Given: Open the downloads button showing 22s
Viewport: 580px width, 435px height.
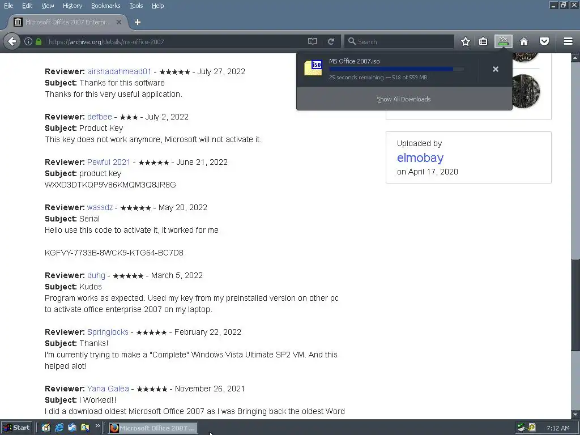Looking at the screenshot, I should pos(503,41).
